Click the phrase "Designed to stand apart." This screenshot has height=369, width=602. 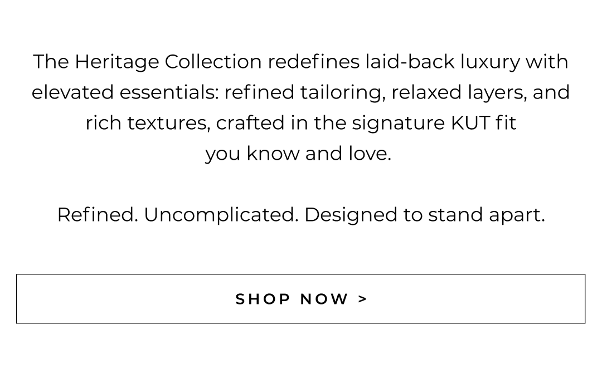(x=425, y=215)
